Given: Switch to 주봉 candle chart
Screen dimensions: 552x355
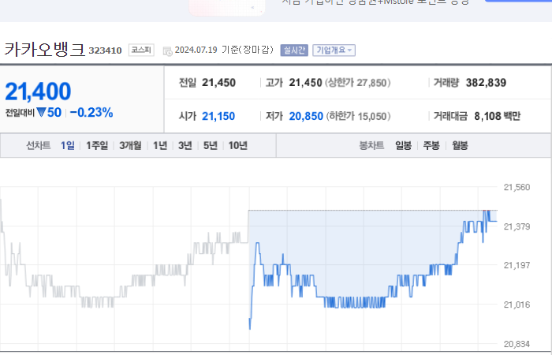Looking at the screenshot, I should click(431, 145).
